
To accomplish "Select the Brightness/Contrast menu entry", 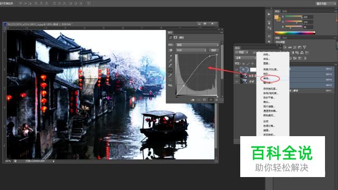I will pyautogui.click(x=270, y=69).
